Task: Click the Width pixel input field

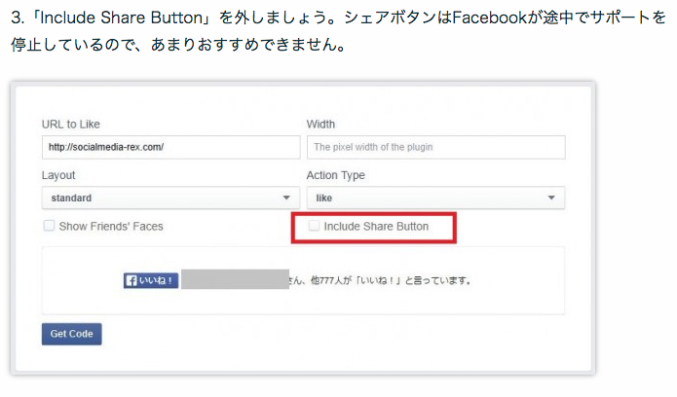Action: coord(436,147)
